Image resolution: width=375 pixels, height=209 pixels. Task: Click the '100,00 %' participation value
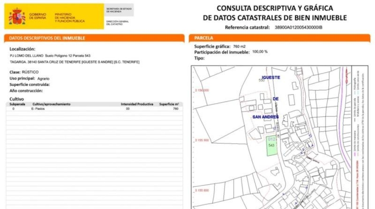coord(260,52)
